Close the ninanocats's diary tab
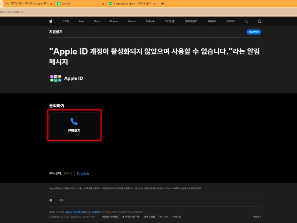Image resolution: width=297 pixels, height=223 pixels. pyautogui.click(x=154, y=3)
